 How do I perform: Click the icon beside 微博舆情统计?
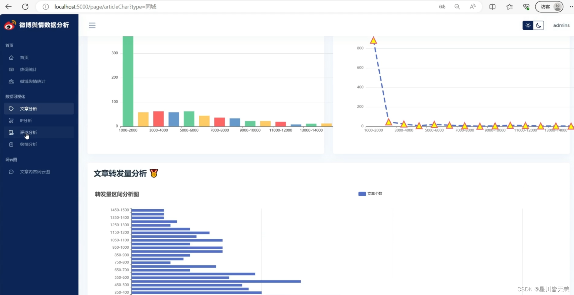click(11, 81)
